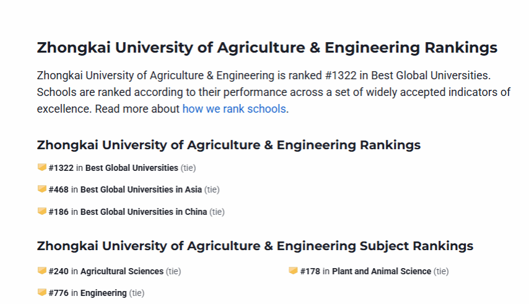Click the large top page title heading
Image resolution: width=529 pixels, height=304 pixels.
pos(267,48)
